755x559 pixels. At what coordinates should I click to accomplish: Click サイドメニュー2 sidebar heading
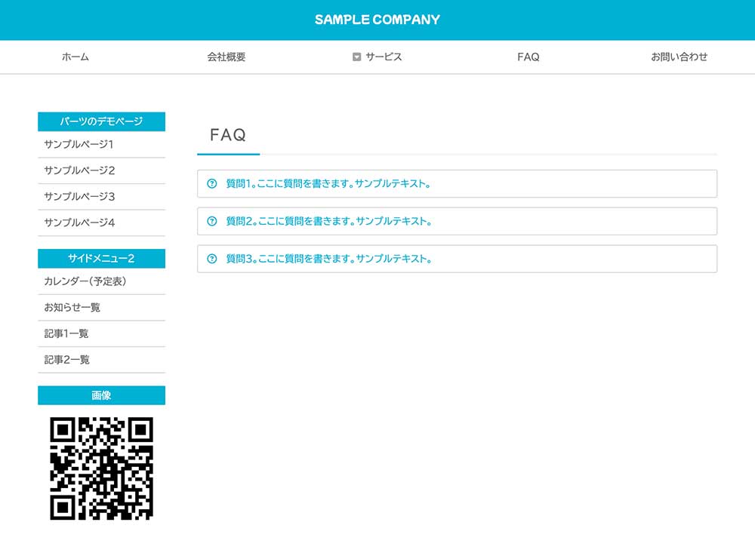[102, 258]
